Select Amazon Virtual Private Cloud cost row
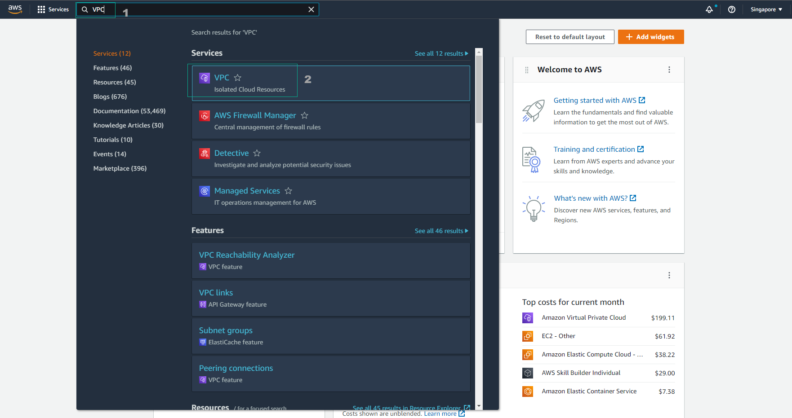 (x=599, y=318)
